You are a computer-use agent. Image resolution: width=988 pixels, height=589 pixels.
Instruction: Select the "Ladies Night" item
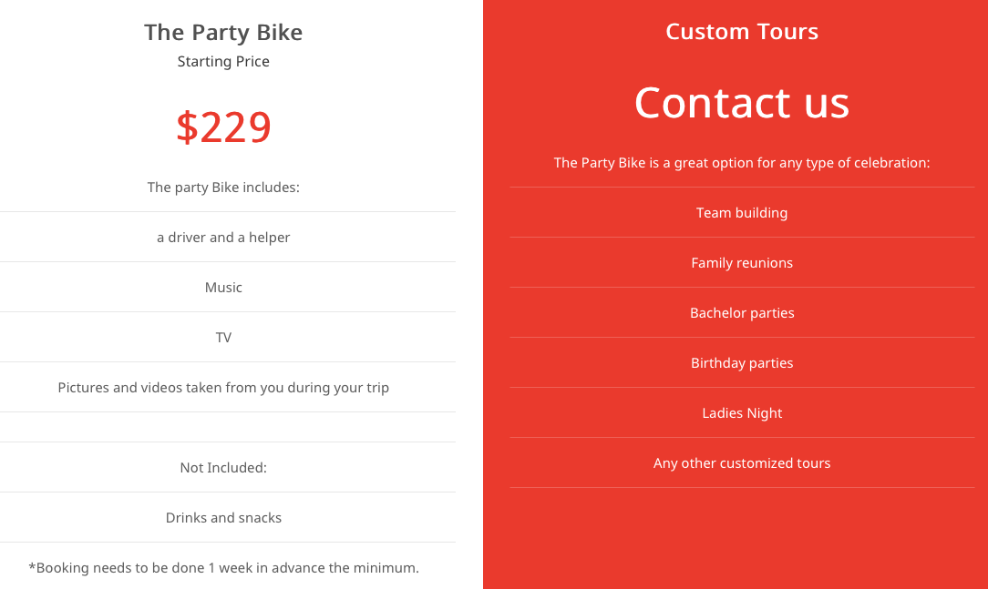click(x=742, y=412)
